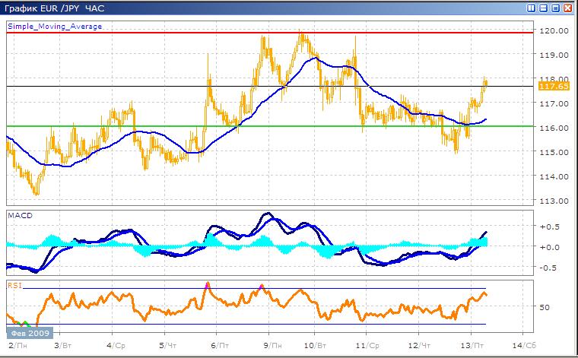The image size is (578, 358).
Task: Maximize the EUR/JPY chart window
Action: (554, 8)
